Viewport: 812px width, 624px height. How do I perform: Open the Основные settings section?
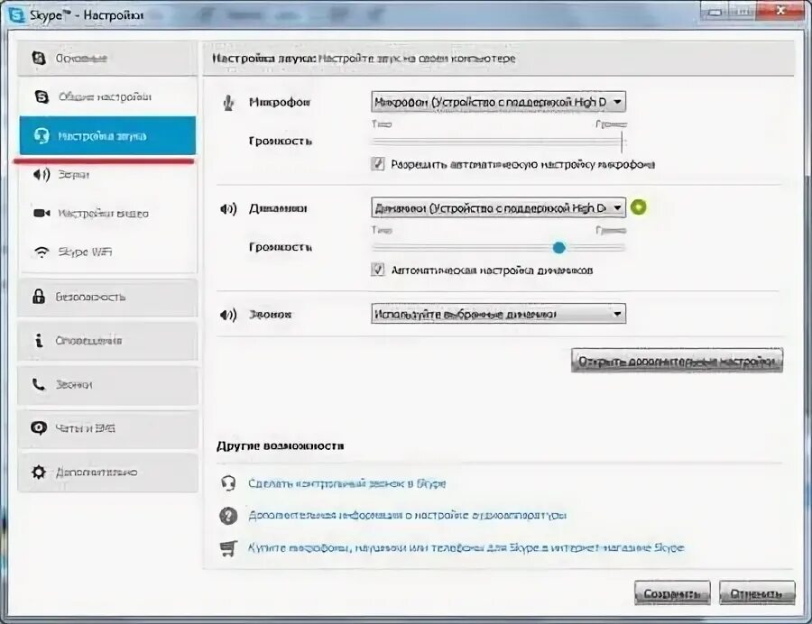tap(107, 58)
